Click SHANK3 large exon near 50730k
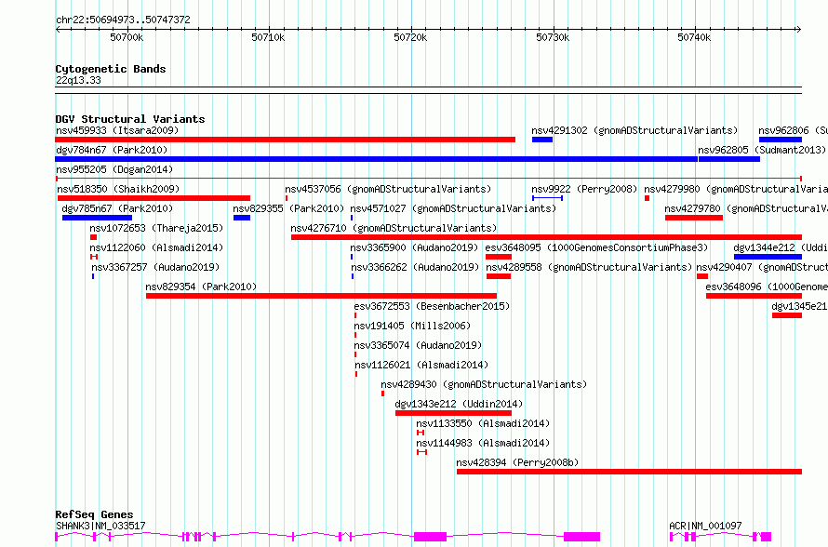 click(x=581, y=537)
